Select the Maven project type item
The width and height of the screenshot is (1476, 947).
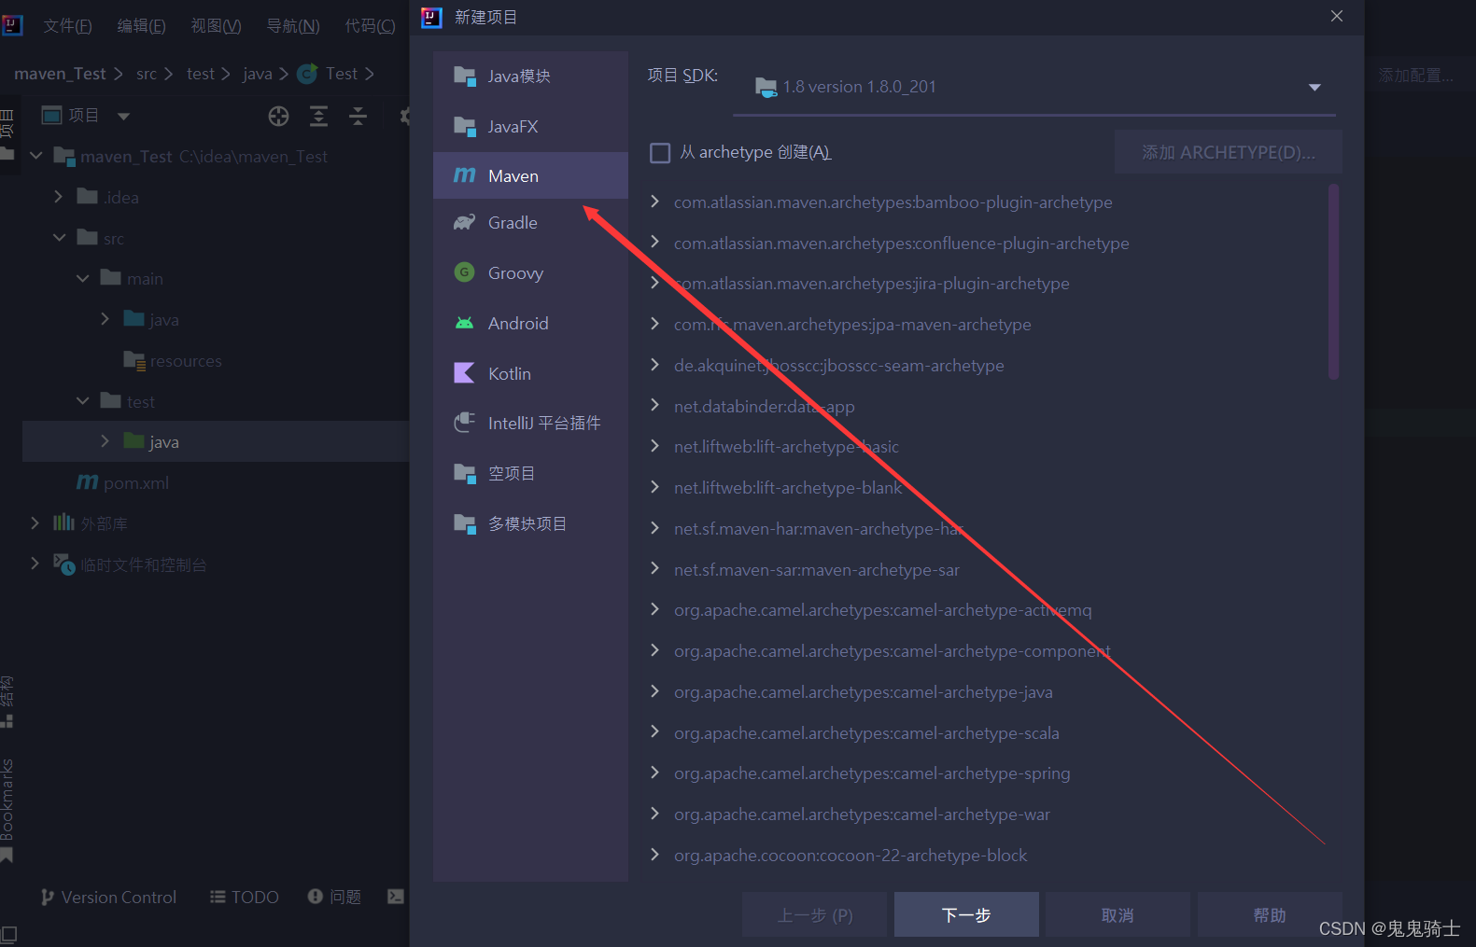(x=530, y=175)
